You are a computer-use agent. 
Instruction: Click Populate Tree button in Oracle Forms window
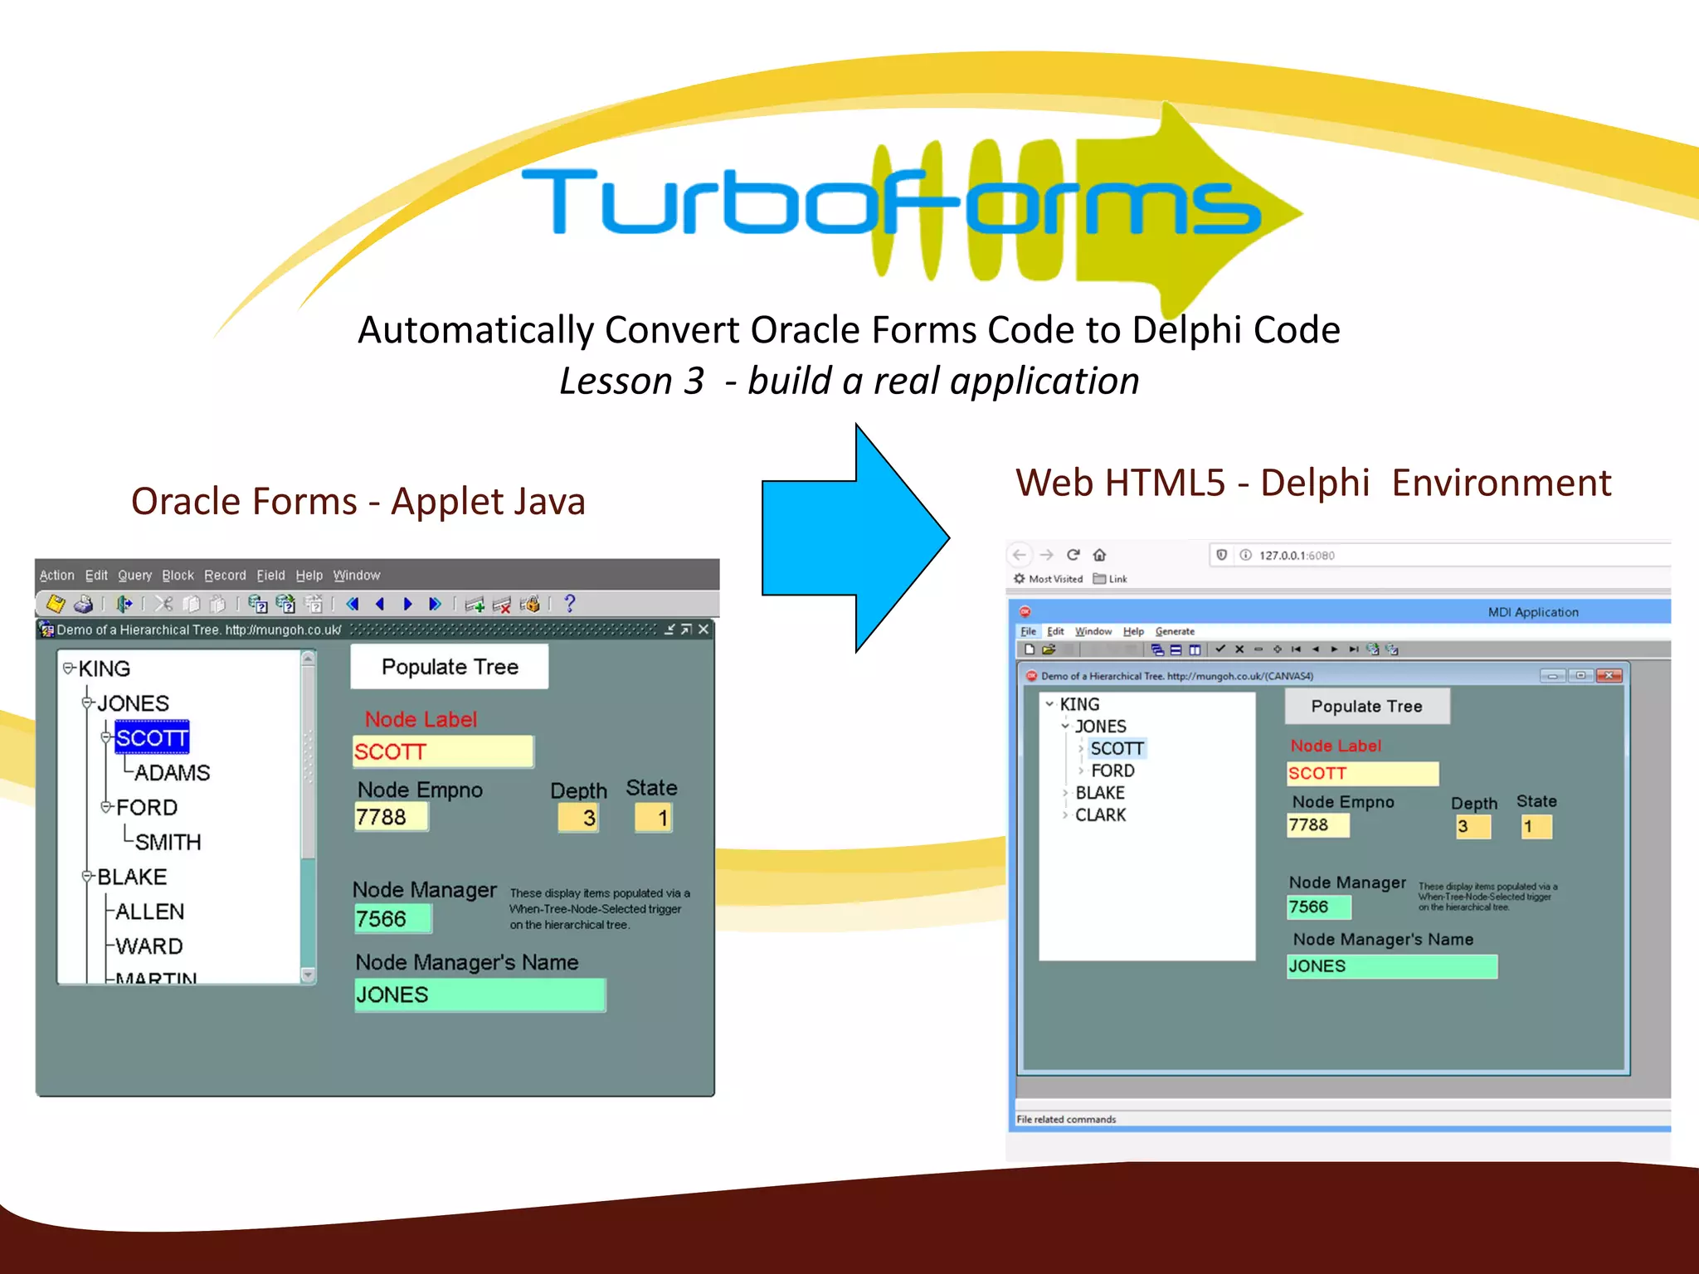(450, 666)
